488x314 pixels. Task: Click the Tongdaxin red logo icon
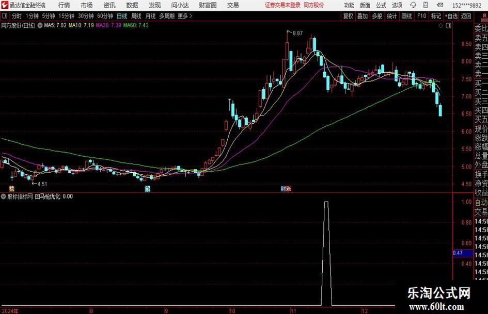click(x=5, y=5)
